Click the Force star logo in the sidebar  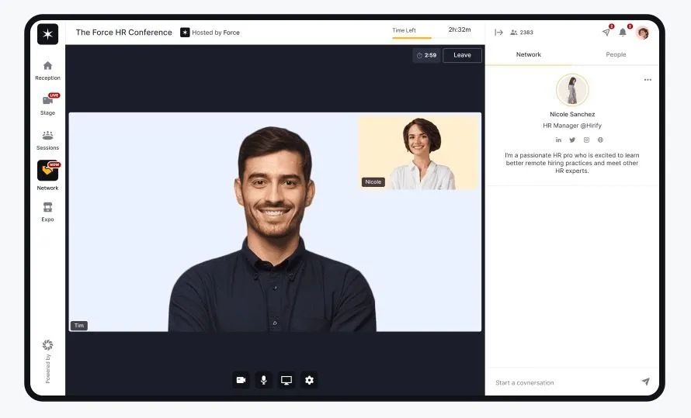(x=47, y=34)
